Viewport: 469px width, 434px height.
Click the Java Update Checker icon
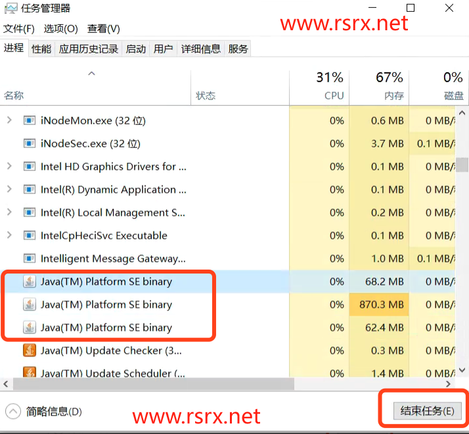[x=30, y=350]
